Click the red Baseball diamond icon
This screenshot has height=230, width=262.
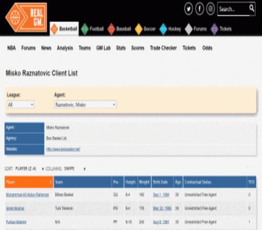[x=111, y=29]
